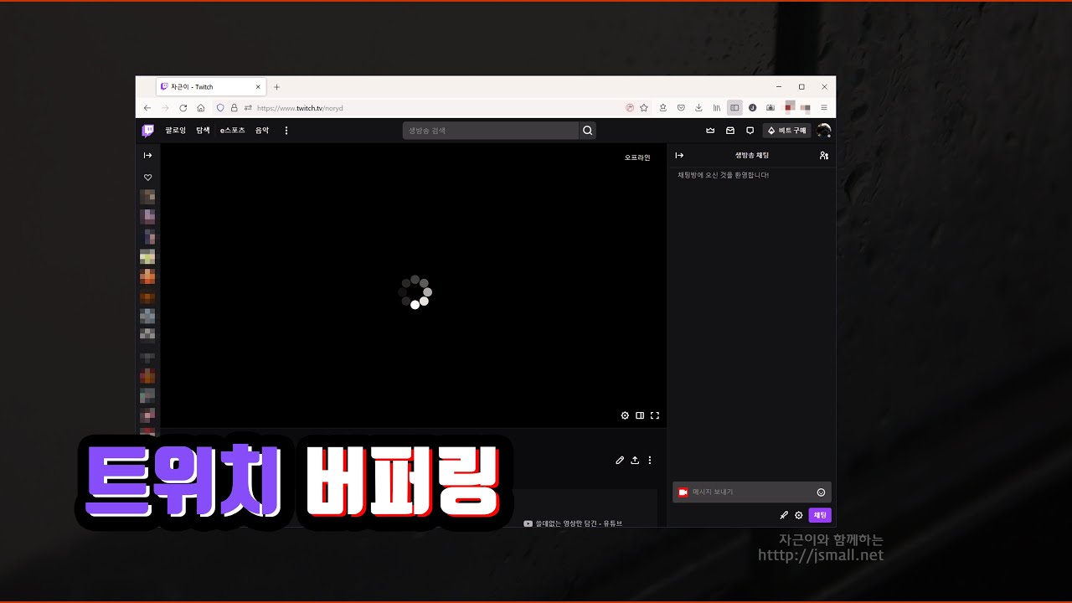Viewport: 1072px width, 603px height.
Task: Click the Pocket save icon in toolbar
Action: click(681, 108)
